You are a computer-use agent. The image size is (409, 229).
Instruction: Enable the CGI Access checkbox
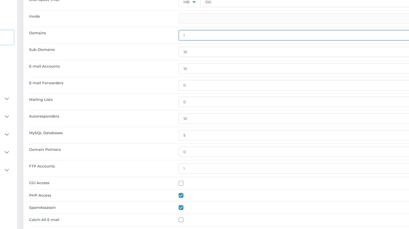tap(181, 183)
